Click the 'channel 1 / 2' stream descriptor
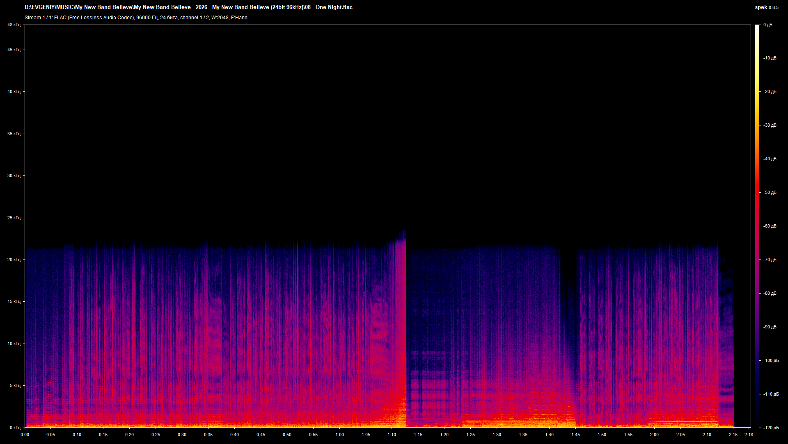This screenshot has height=444, width=788. 195,18
